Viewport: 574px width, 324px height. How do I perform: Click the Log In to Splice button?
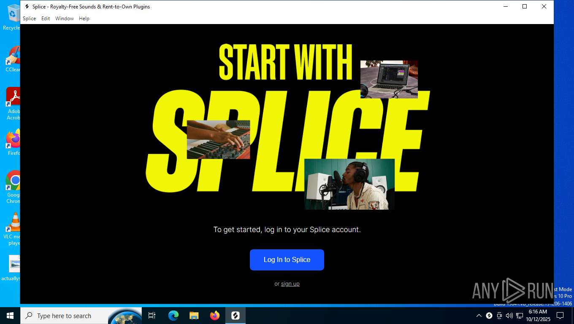coord(287,260)
